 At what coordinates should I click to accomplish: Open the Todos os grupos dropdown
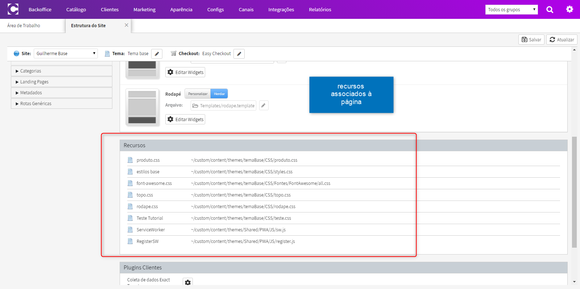511,9
